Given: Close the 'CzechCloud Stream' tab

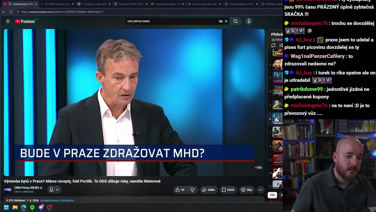Looking at the screenshot, I should tap(183, 4).
